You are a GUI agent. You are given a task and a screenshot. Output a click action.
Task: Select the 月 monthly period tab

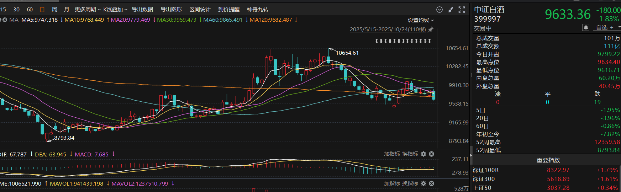[67, 10]
